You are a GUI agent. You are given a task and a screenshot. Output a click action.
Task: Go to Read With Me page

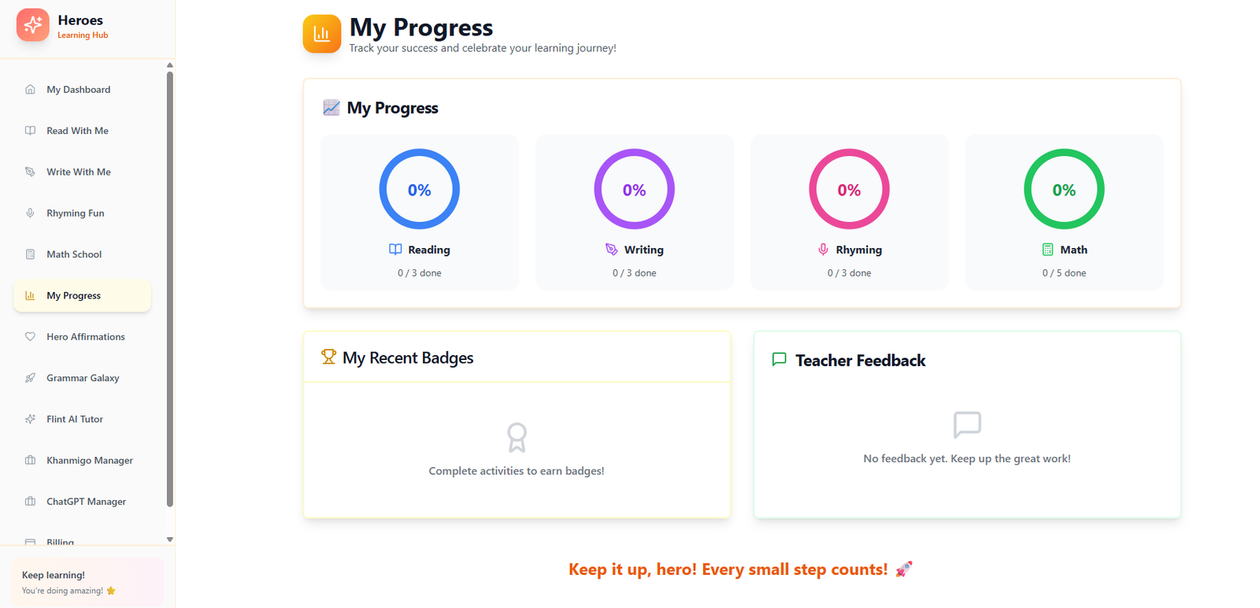click(77, 131)
